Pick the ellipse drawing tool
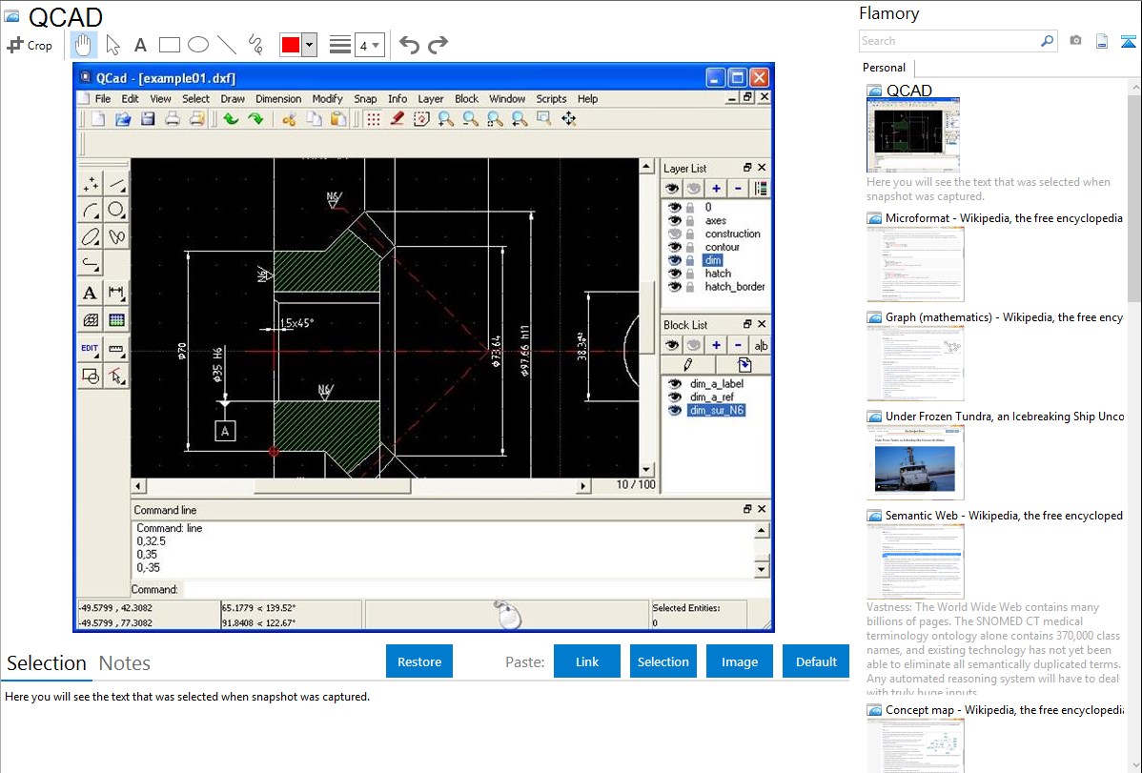Screen dimensions: 1142x773 pyautogui.click(x=198, y=45)
